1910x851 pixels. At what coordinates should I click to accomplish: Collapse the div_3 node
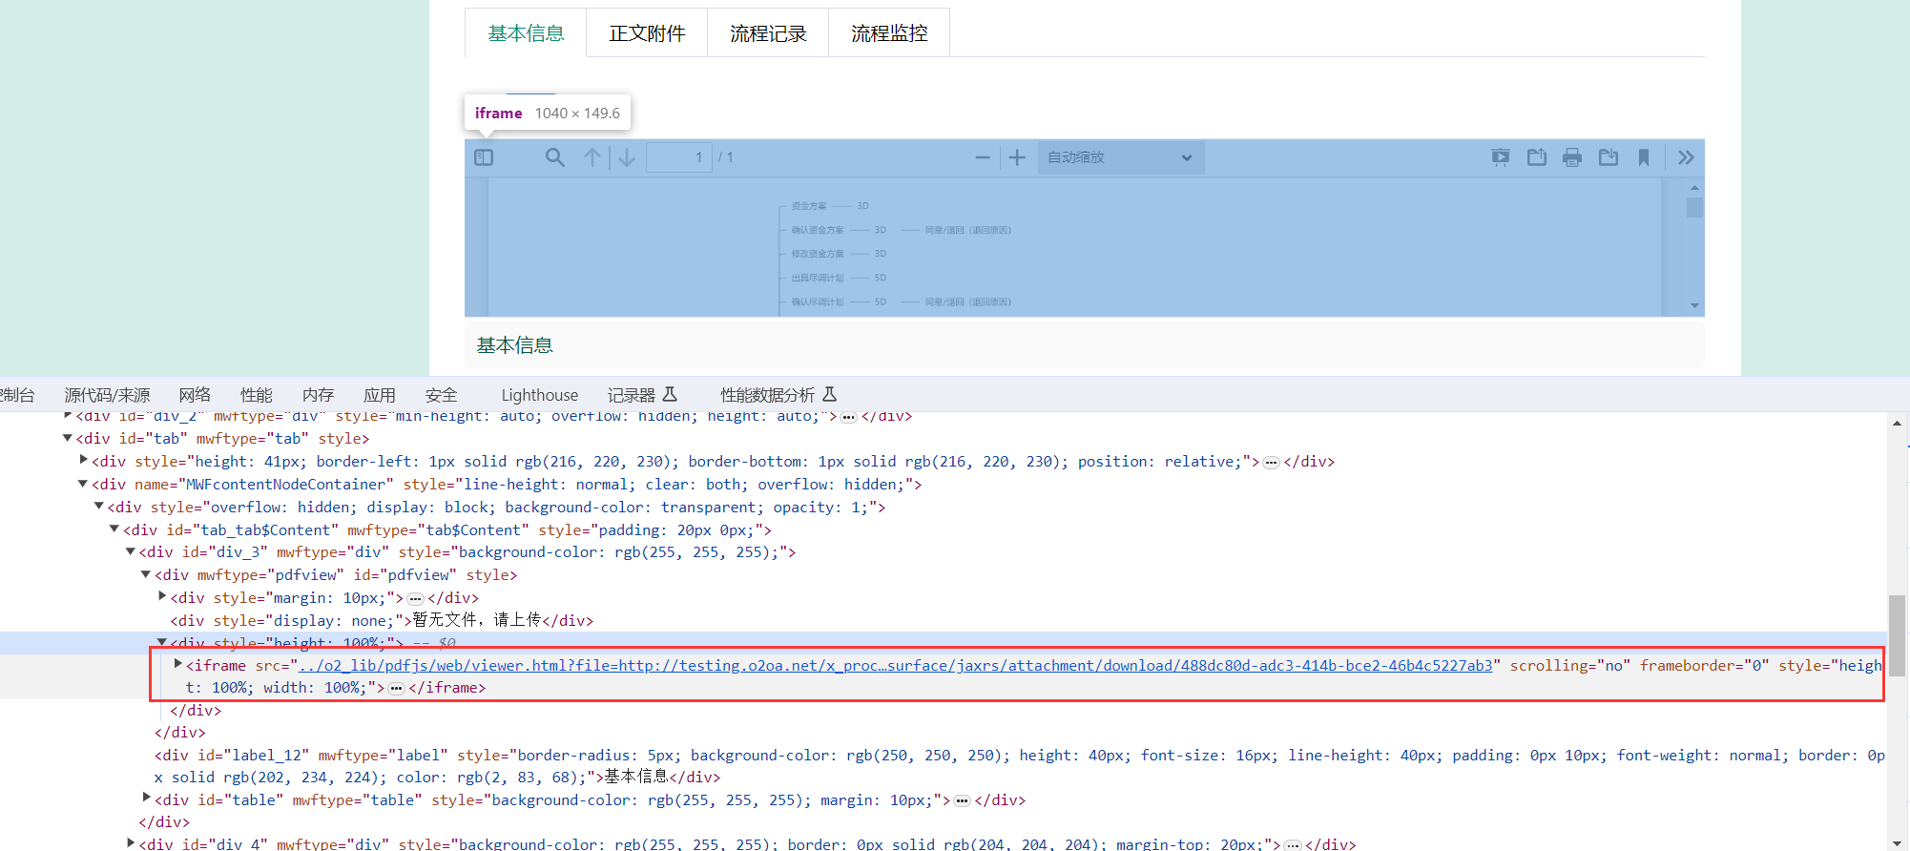coord(131,551)
